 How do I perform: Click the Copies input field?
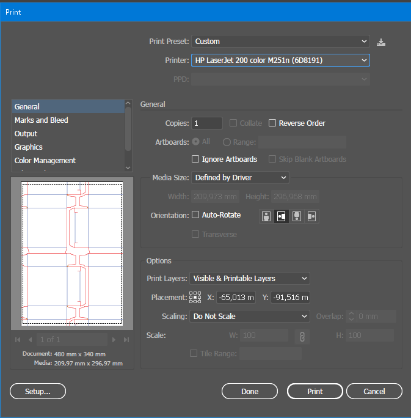[207, 123]
